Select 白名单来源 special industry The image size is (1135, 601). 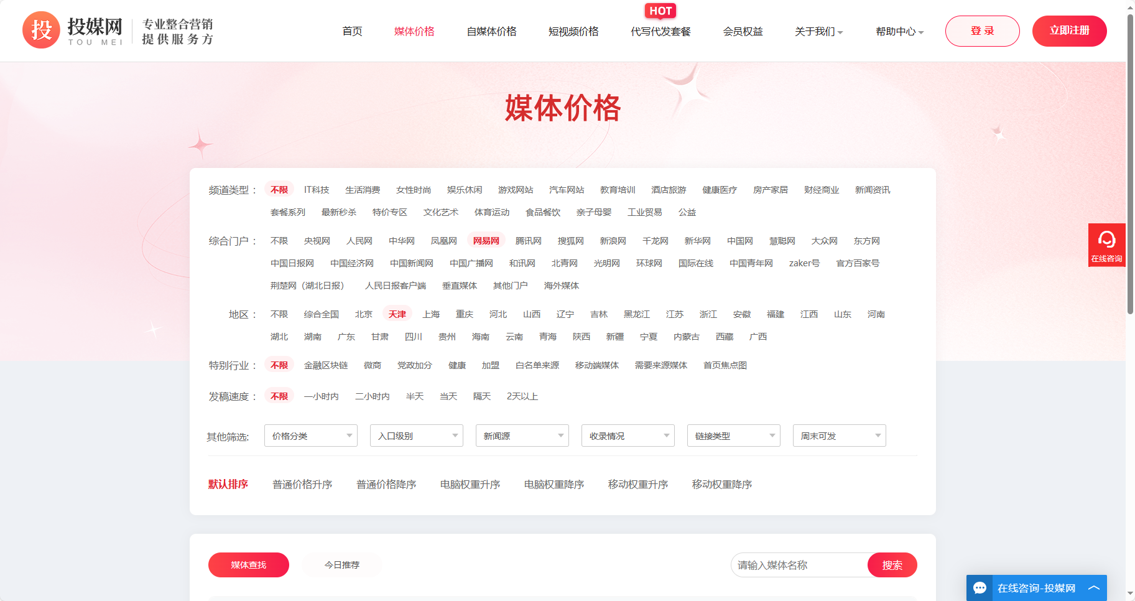[537, 365]
